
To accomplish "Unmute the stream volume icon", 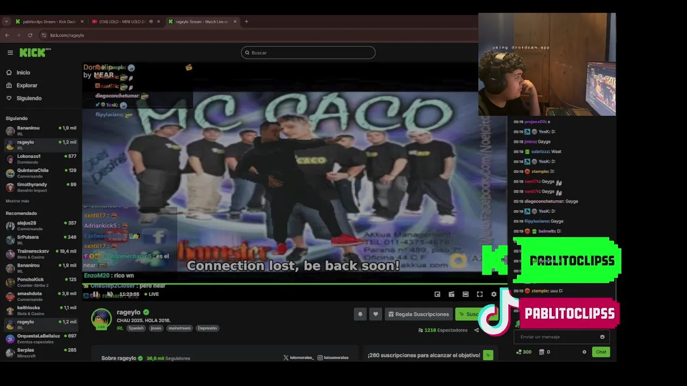I will (109, 294).
